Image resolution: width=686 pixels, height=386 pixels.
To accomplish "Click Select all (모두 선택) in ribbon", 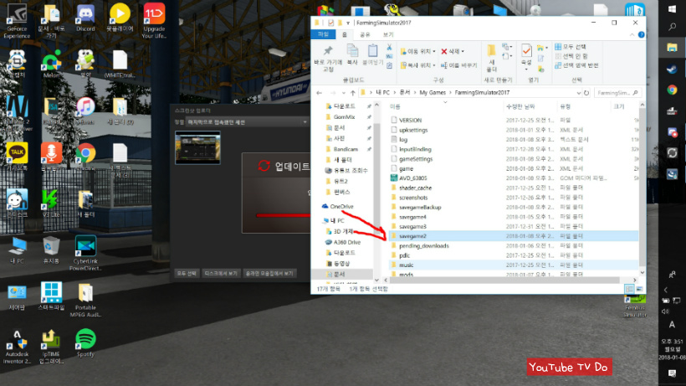I will click(x=571, y=47).
